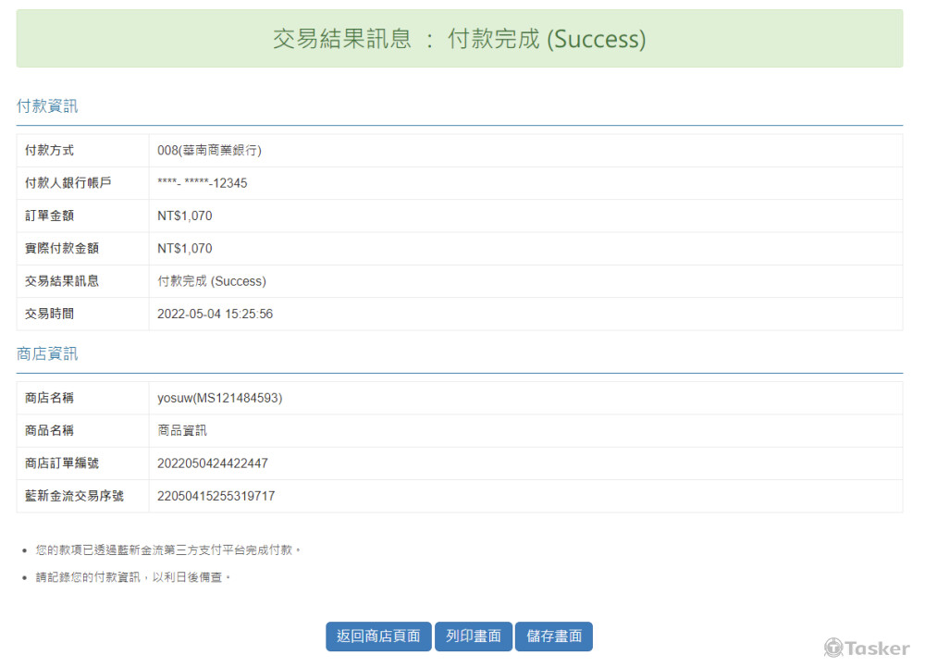Click the masked bank account ending 12345
Screen dimensions: 925x667
(203, 183)
